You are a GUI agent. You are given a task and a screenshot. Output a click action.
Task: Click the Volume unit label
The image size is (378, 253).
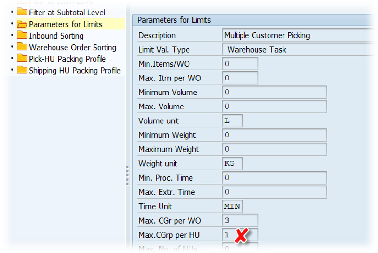coord(158,120)
